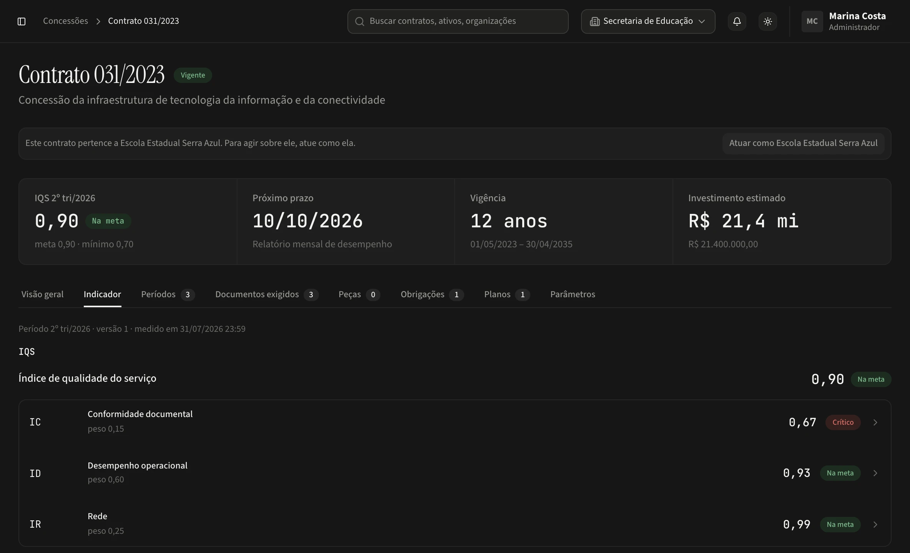
Task: Expand the Rede indicator row chevron
Action: 875,525
